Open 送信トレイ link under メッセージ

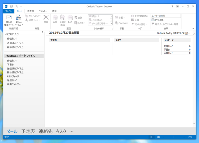[x=168, y=53]
